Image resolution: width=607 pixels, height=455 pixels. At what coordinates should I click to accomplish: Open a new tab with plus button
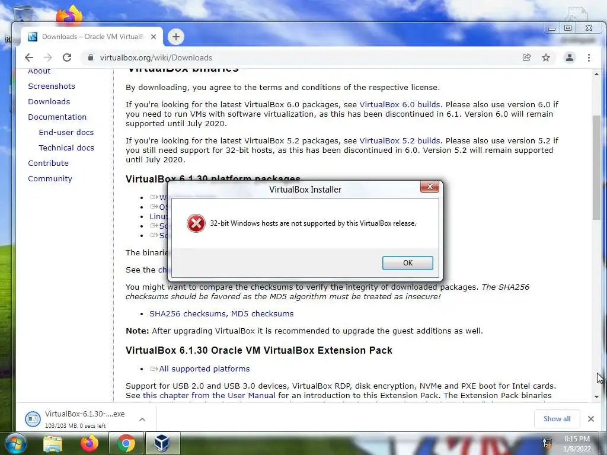click(175, 37)
